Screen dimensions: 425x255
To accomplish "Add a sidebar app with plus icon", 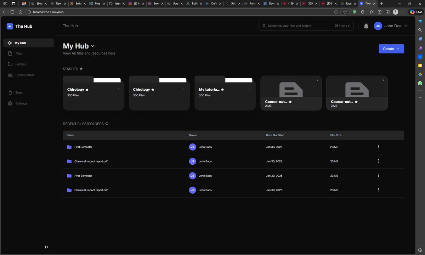I will coord(420,97).
